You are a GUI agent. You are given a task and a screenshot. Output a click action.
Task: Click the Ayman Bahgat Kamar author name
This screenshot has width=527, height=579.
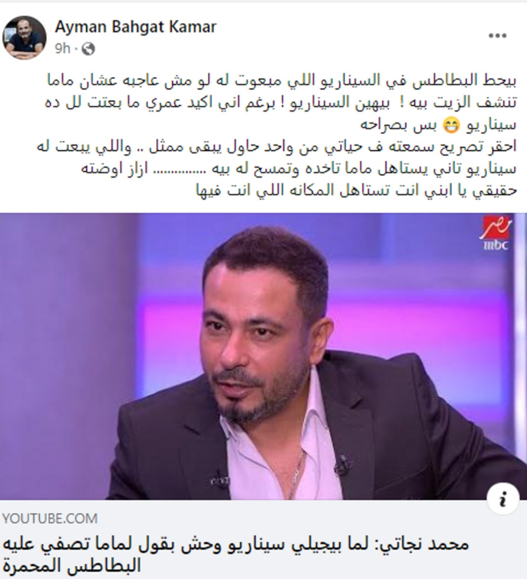135,27
